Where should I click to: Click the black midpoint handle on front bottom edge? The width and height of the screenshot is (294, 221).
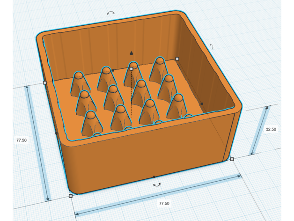[154, 177]
